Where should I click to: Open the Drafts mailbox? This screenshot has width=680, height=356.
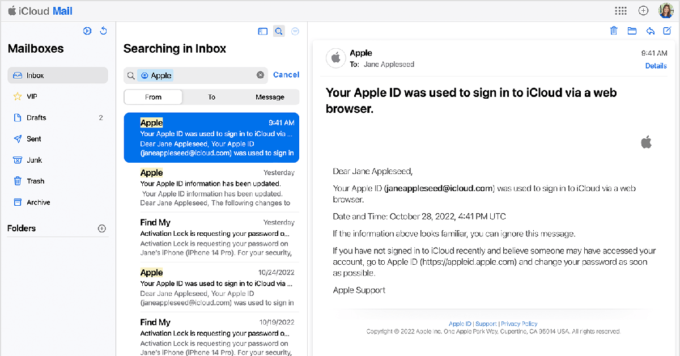pyautogui.click(x=36, y=118)
